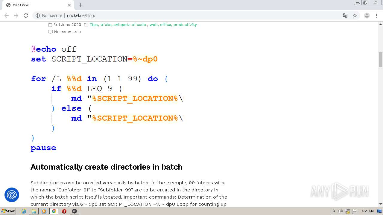Click scrollbar down arrow
Screen dimensions: 383x215
[x=381, y=204]
